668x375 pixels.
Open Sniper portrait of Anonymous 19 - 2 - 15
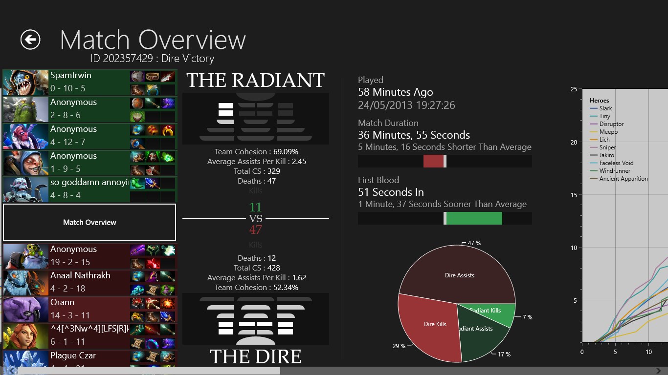[x=25, y=256]
